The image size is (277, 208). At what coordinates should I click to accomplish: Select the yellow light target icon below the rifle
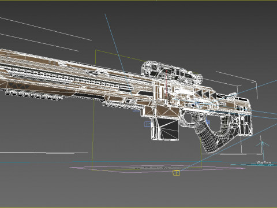pyautogui.click(x=177, y=173)
